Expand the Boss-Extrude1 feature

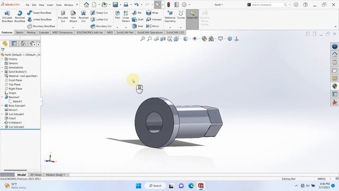tap(2, 106)
